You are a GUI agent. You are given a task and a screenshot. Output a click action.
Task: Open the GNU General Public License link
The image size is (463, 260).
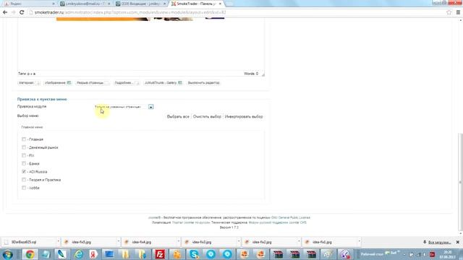coord(291,217)
